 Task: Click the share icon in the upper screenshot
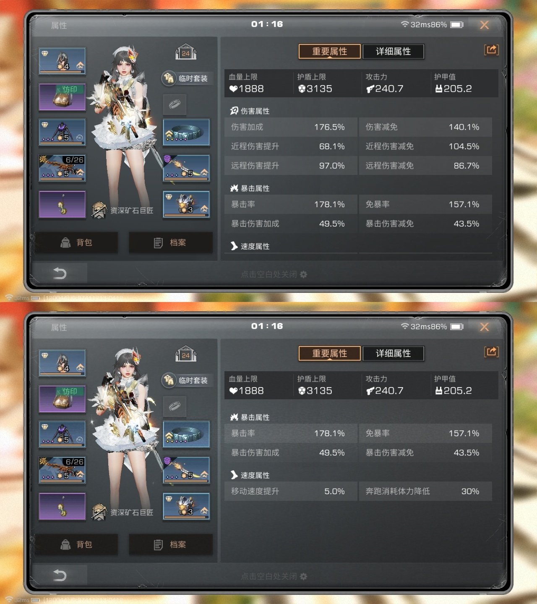(x=491, y=50)
